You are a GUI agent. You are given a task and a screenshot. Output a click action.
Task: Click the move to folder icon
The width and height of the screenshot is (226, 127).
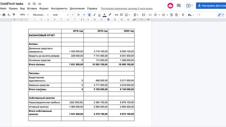34,4
